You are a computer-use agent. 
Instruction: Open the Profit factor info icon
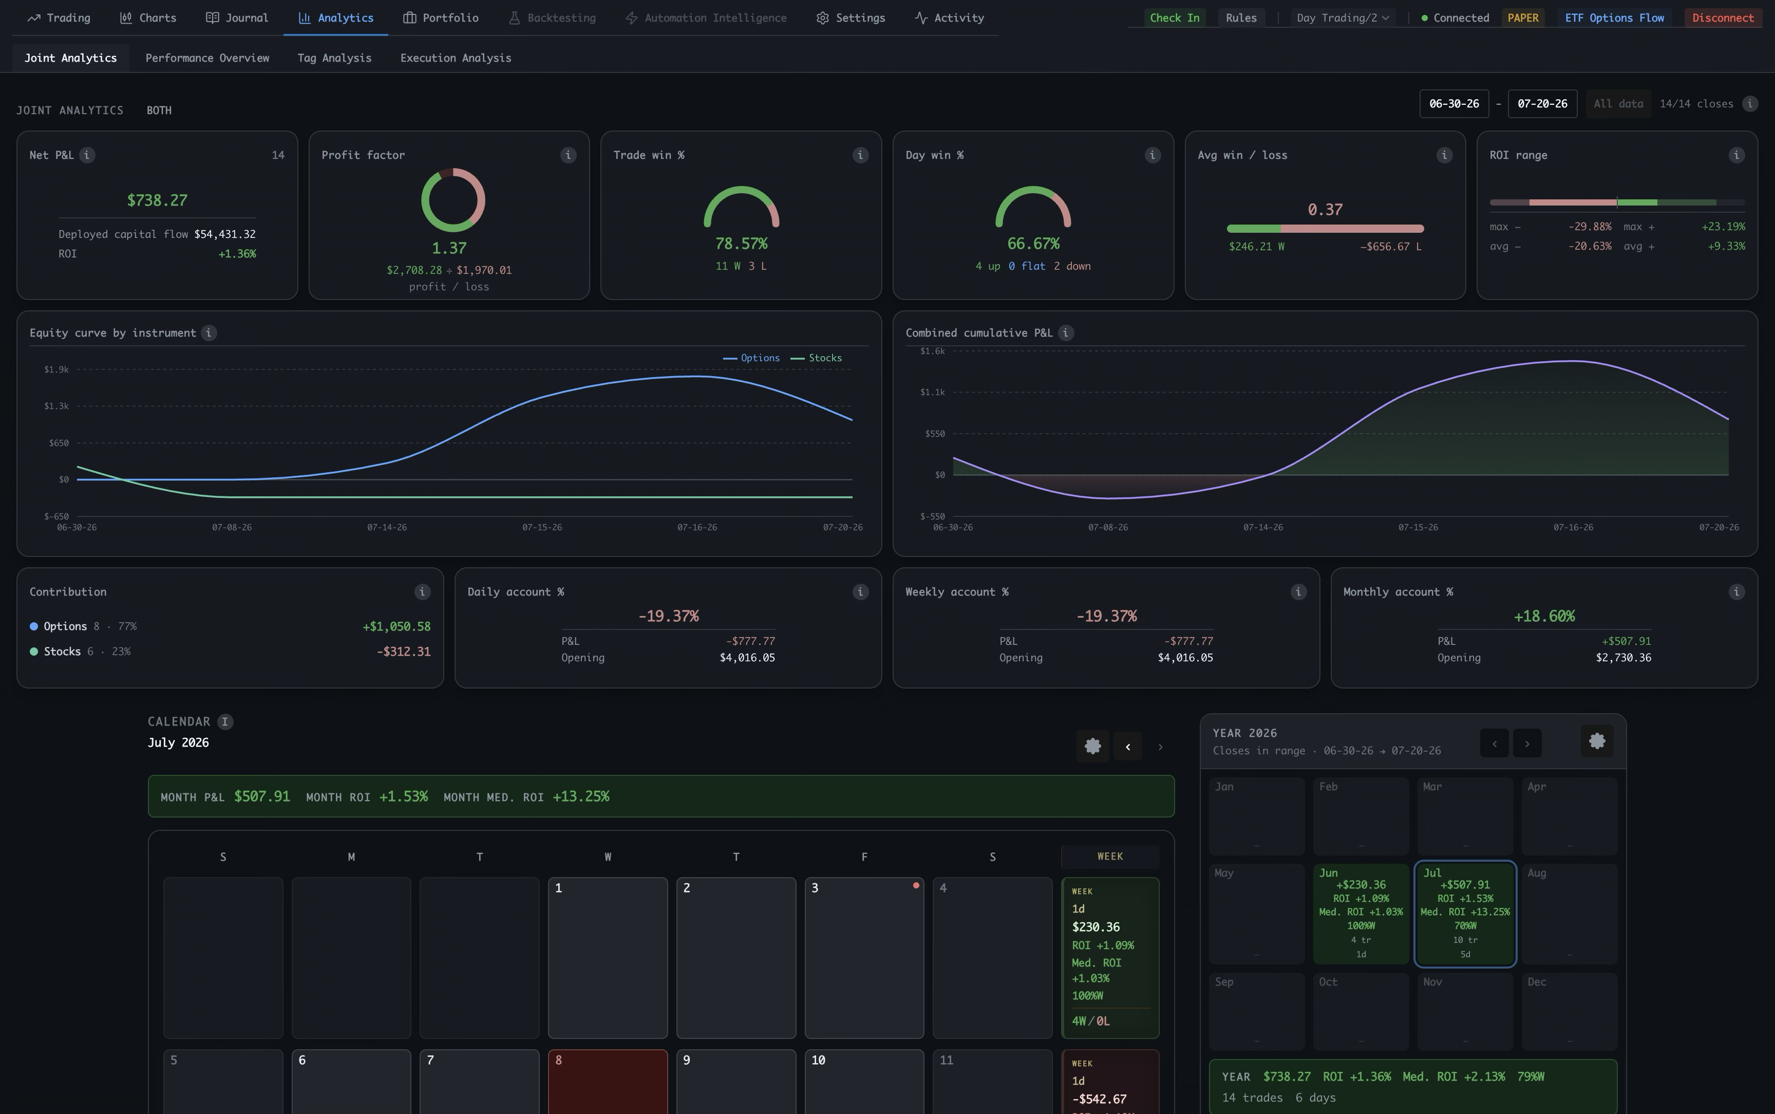(569, 155)
